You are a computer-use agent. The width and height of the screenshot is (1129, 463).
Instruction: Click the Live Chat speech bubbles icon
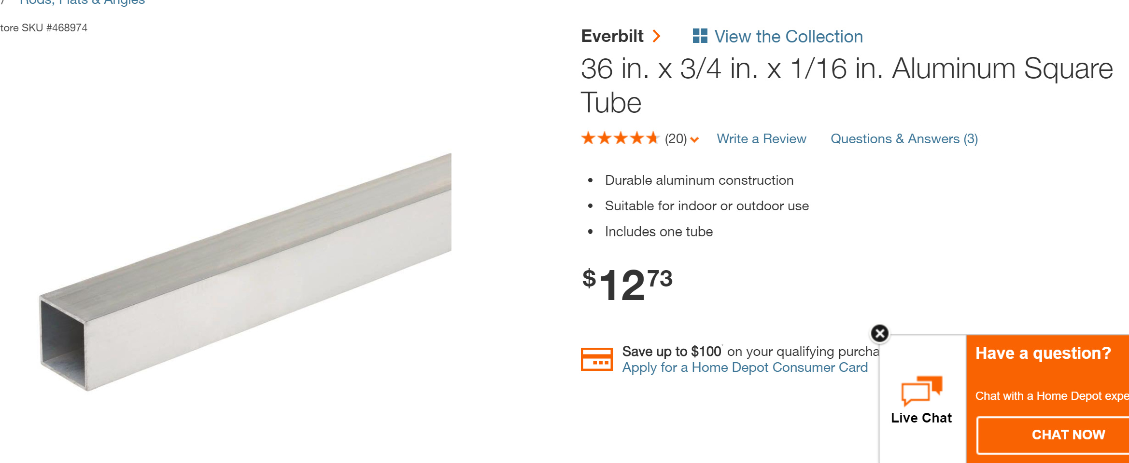click(921, 390)
